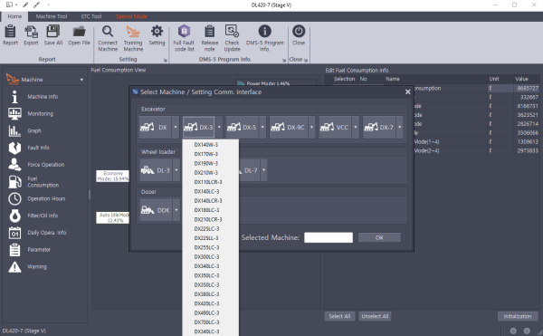The width and height of the screenshot is (543, 336).
Task: Open the Setting gear icon
Action: click(157, 32)
